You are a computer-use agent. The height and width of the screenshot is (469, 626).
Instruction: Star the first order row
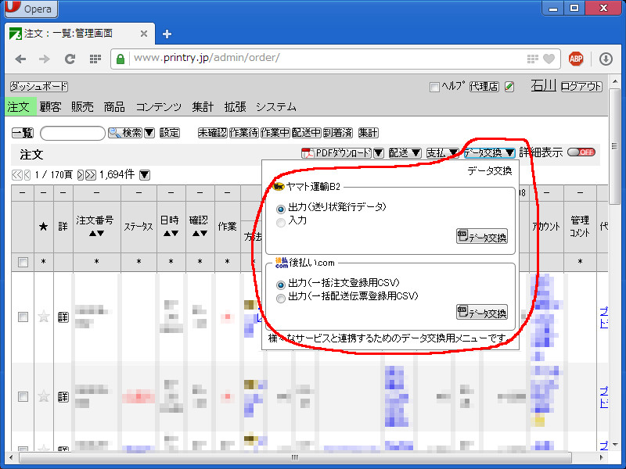tap(44, 317)
